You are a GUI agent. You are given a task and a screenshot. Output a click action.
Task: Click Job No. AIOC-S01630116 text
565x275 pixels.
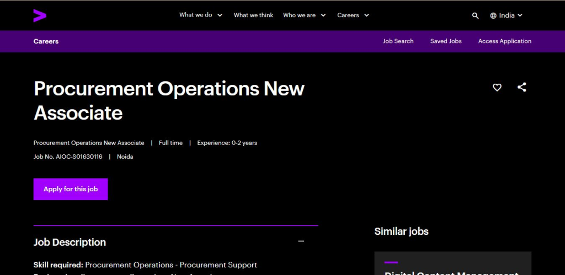click(x=68, y=157)
